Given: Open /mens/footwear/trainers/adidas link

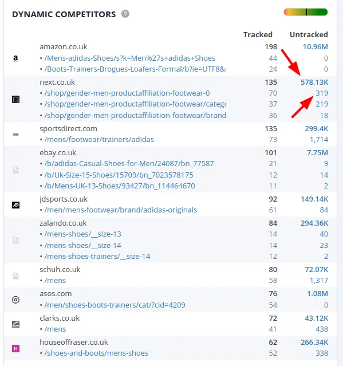Looking at the screenshot, I should (99, 140).
